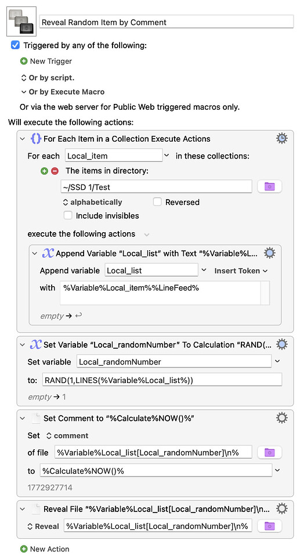The height and width of the screenshot is (559, 300).
Task: Toggle the Triggered by any checkbox
Action: (15, 45)
